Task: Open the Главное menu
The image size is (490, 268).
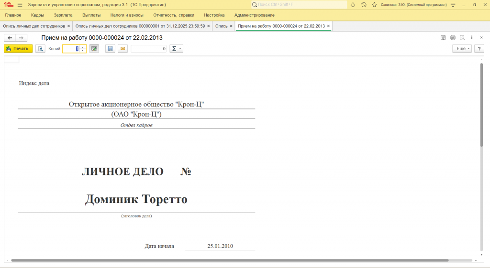Action: [x=13, y=15]
